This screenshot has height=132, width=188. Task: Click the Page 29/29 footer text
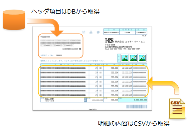(x=93, y=109)
